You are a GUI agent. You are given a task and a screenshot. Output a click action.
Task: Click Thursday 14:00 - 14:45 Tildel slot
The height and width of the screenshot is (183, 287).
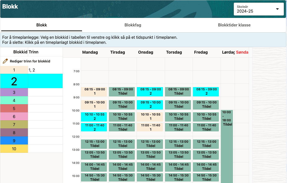[x=179, y=167]
